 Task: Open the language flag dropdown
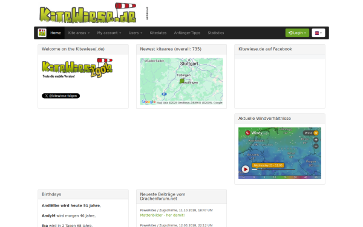pyautogui.click(x=318, y=33)
